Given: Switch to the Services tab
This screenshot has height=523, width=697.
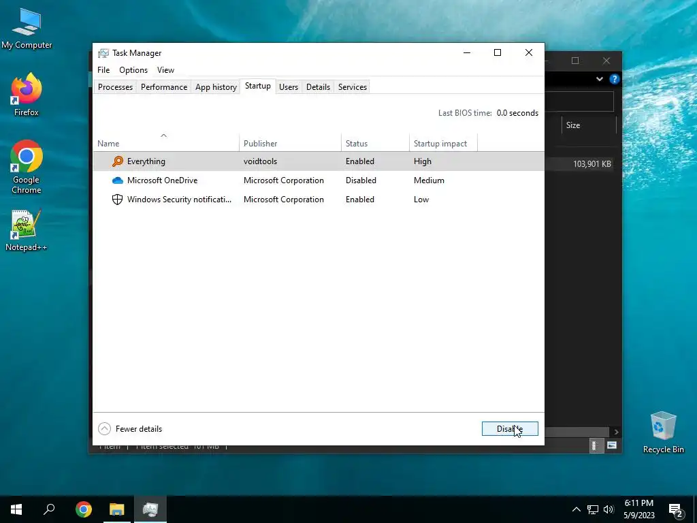Looking at the screenshot, I should 353,86.
